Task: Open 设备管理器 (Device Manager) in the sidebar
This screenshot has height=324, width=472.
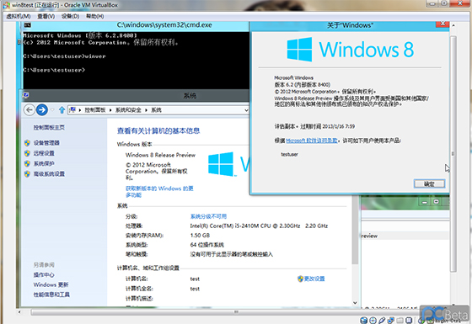Action: coord(46,143)
